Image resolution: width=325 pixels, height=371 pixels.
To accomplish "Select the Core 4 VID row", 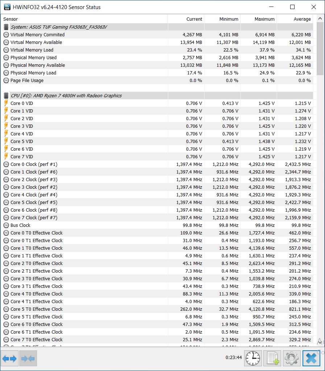I will point(158,134).
